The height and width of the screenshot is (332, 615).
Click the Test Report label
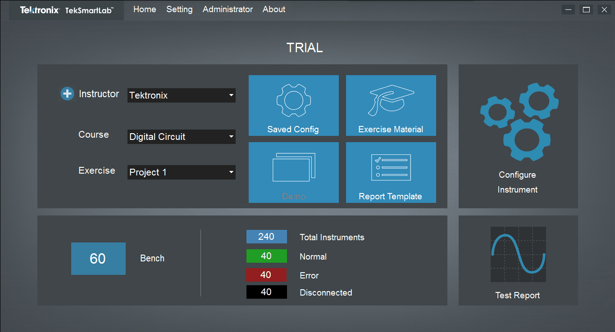coord(518,296)
